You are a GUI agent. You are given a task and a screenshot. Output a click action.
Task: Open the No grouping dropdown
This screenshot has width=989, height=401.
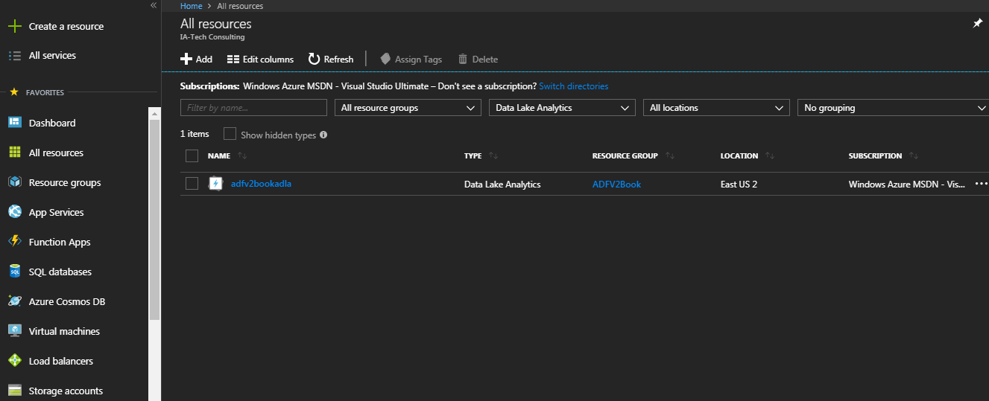(893, 108)
